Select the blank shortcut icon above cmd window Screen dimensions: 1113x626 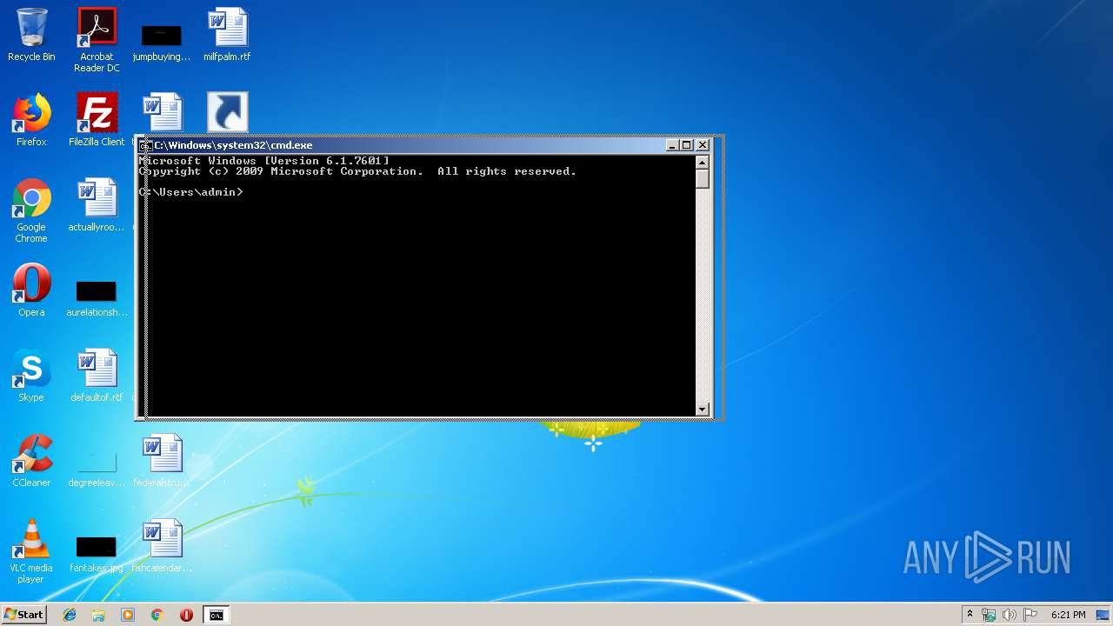pos(227,113)
